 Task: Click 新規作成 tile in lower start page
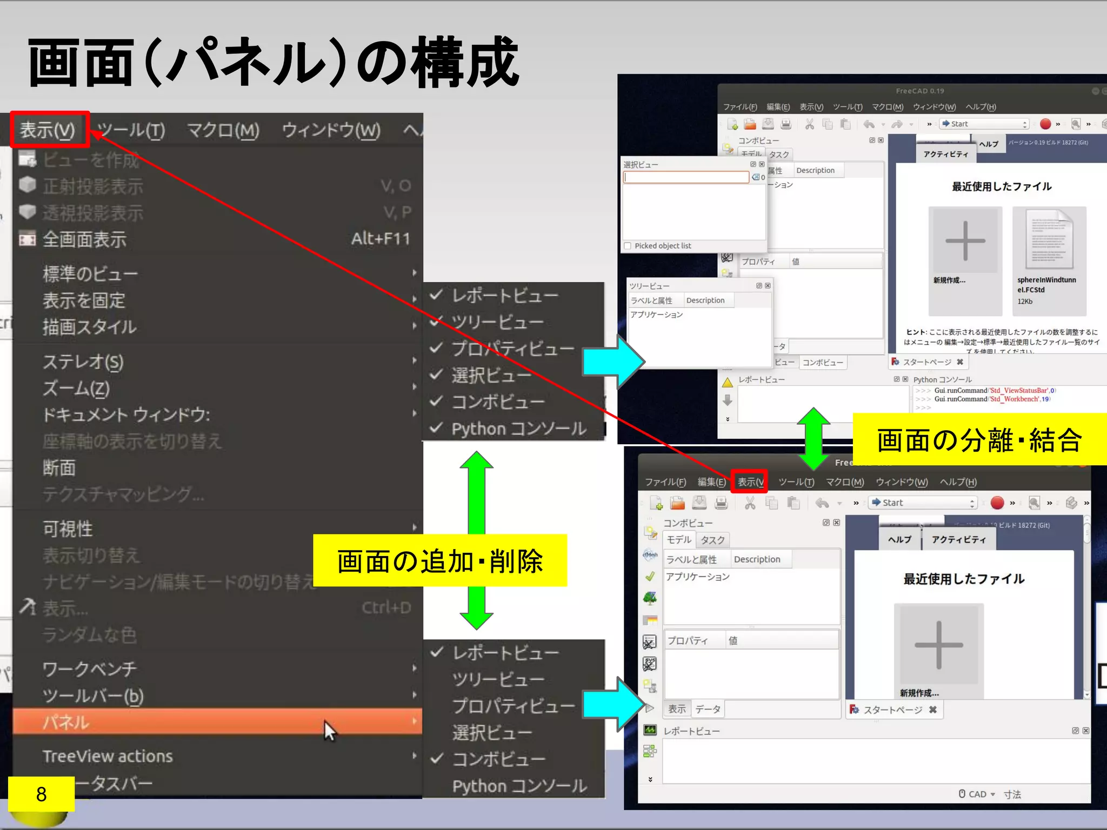point(938,648)
